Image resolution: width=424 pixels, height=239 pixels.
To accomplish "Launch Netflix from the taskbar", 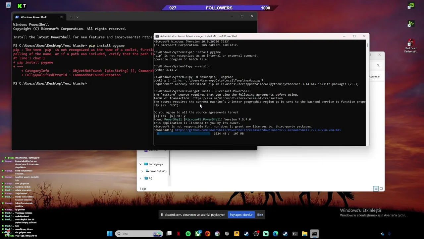I will tap(179, 234).
